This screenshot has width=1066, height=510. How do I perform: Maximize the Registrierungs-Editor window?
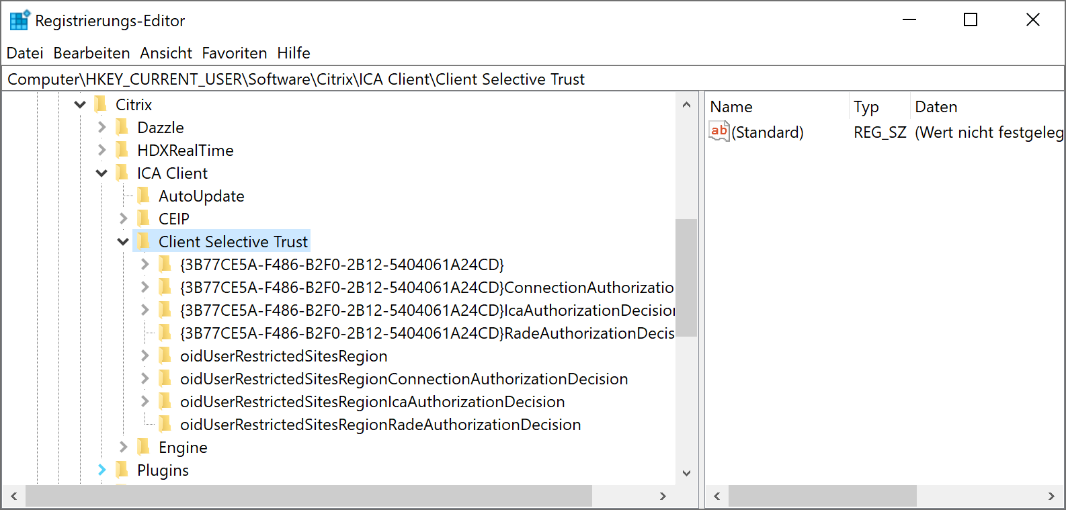point(971,20)
